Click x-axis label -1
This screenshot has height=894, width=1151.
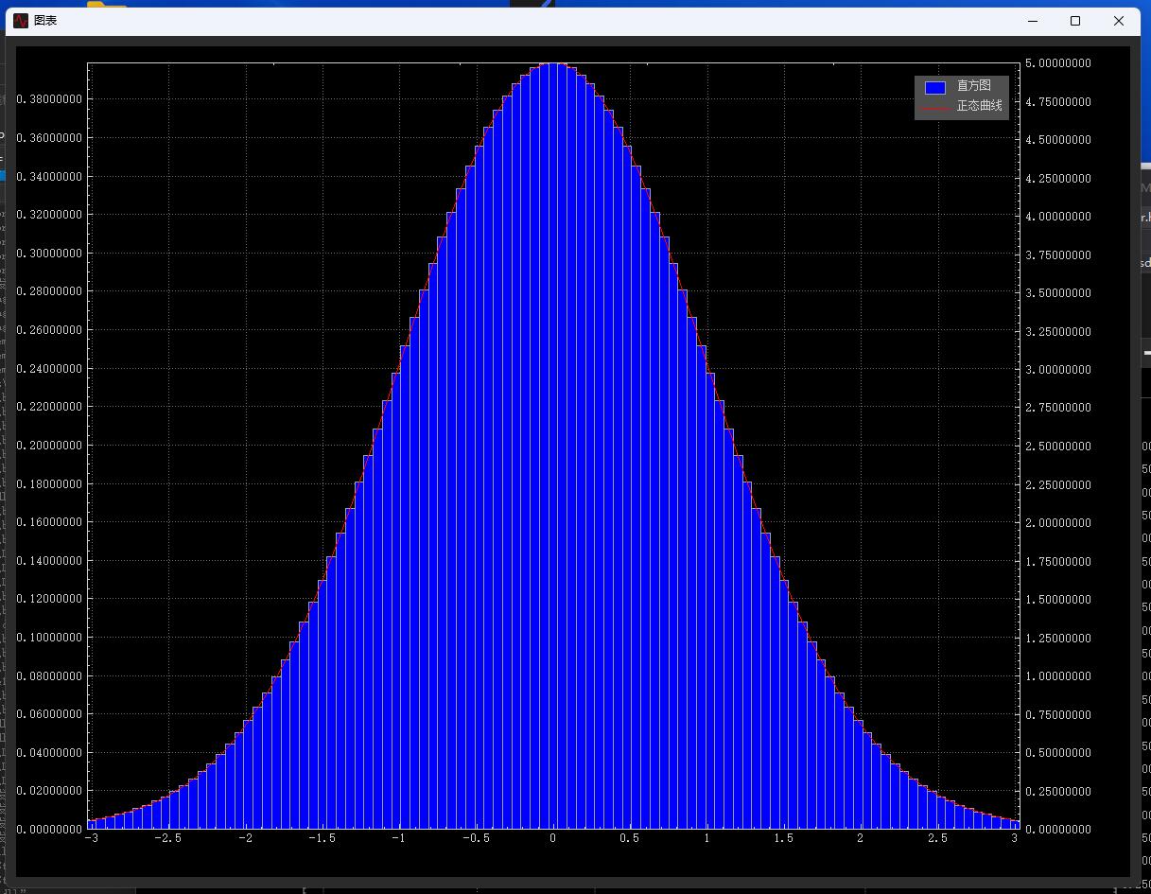click(398, 838)
